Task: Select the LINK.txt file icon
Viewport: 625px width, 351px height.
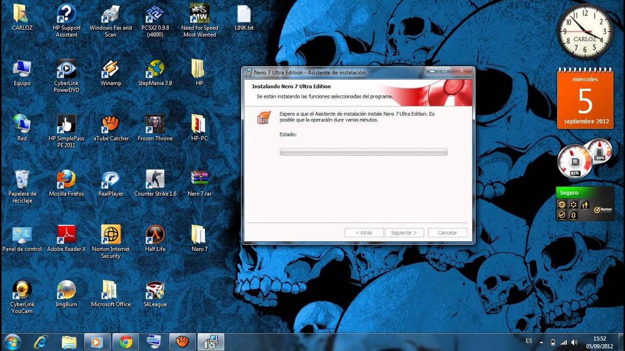Action: [x=244, y=17]
